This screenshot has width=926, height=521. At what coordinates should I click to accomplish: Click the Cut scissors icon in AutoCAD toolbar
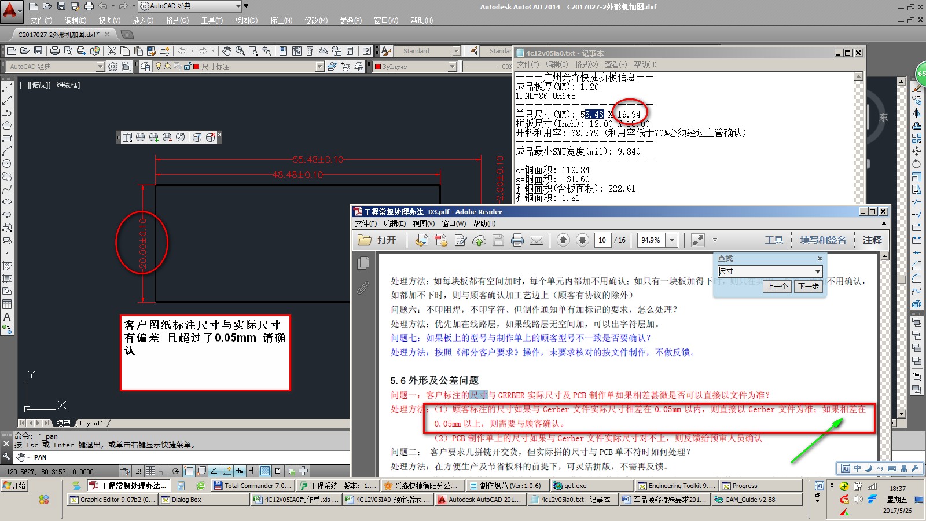[x=112, y=51]
